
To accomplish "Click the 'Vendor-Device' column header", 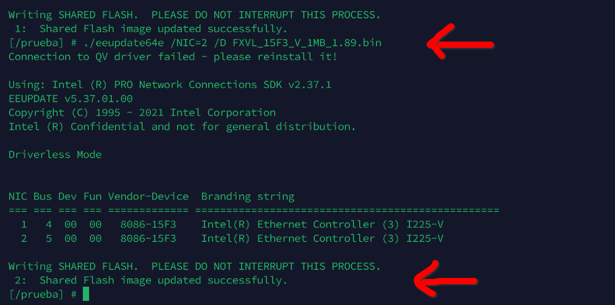I will click(148, 197).
